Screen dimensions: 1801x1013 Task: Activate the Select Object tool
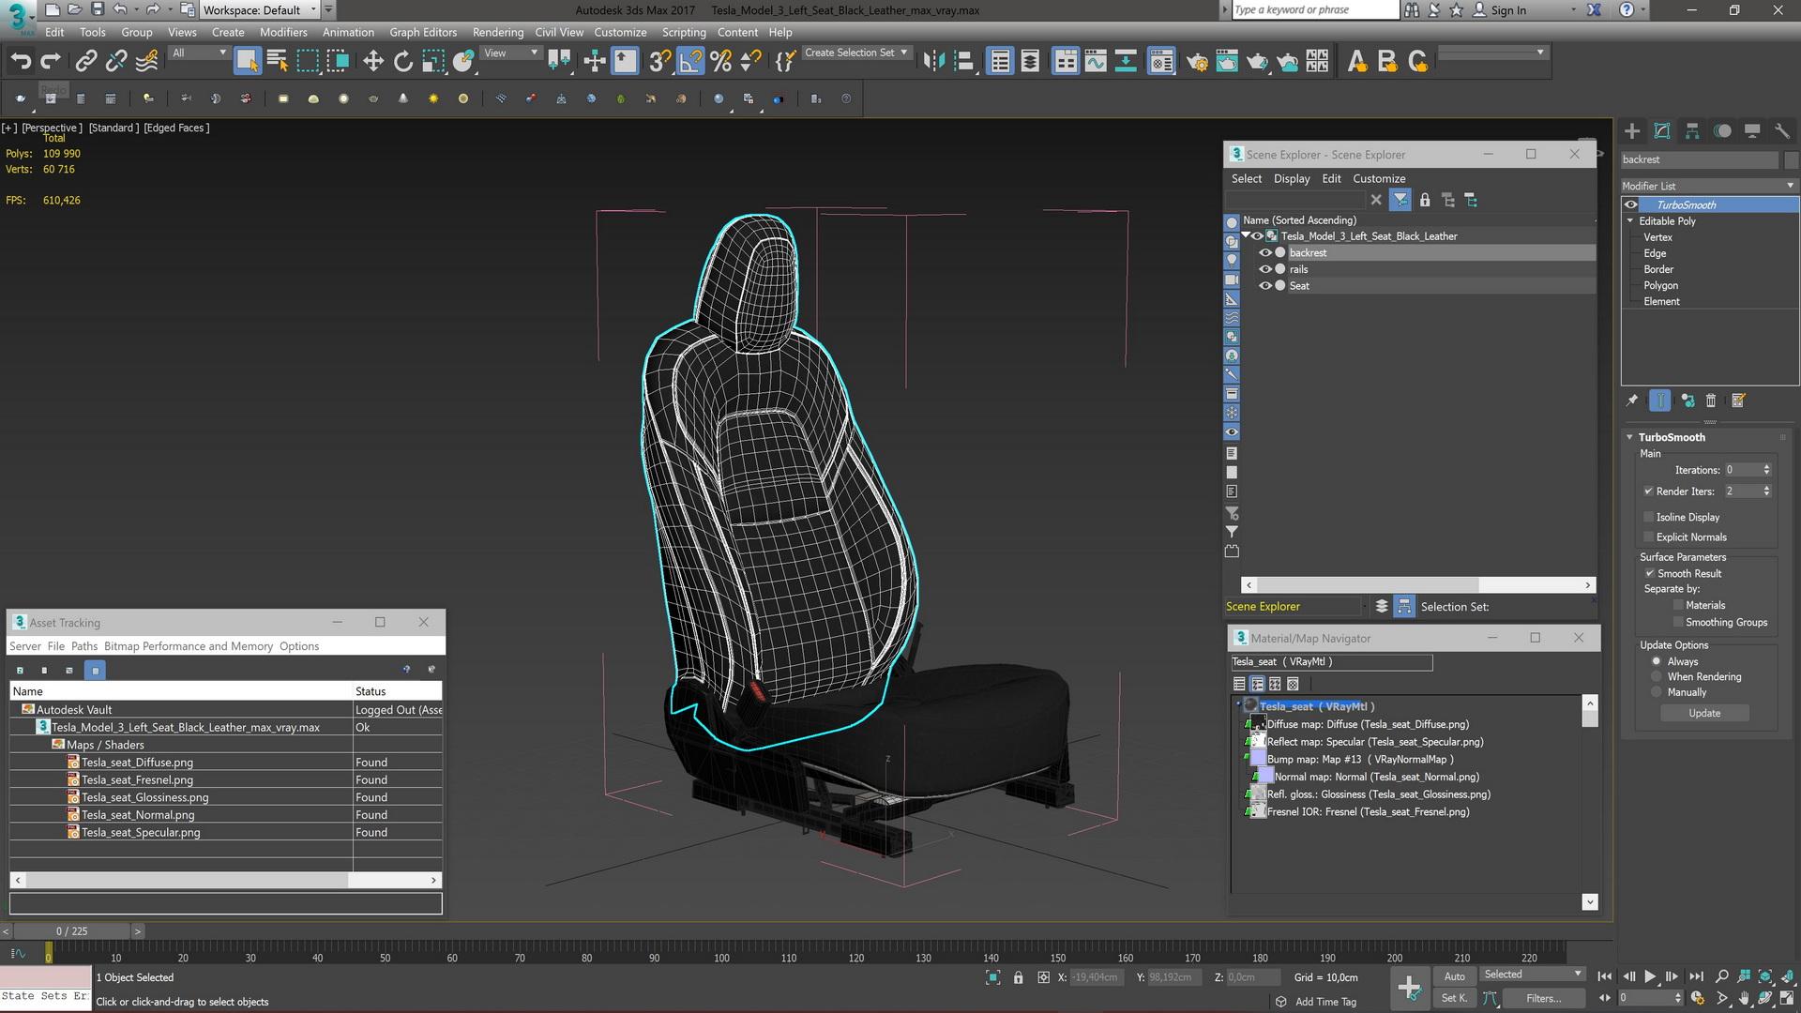(x=247, y=62)
